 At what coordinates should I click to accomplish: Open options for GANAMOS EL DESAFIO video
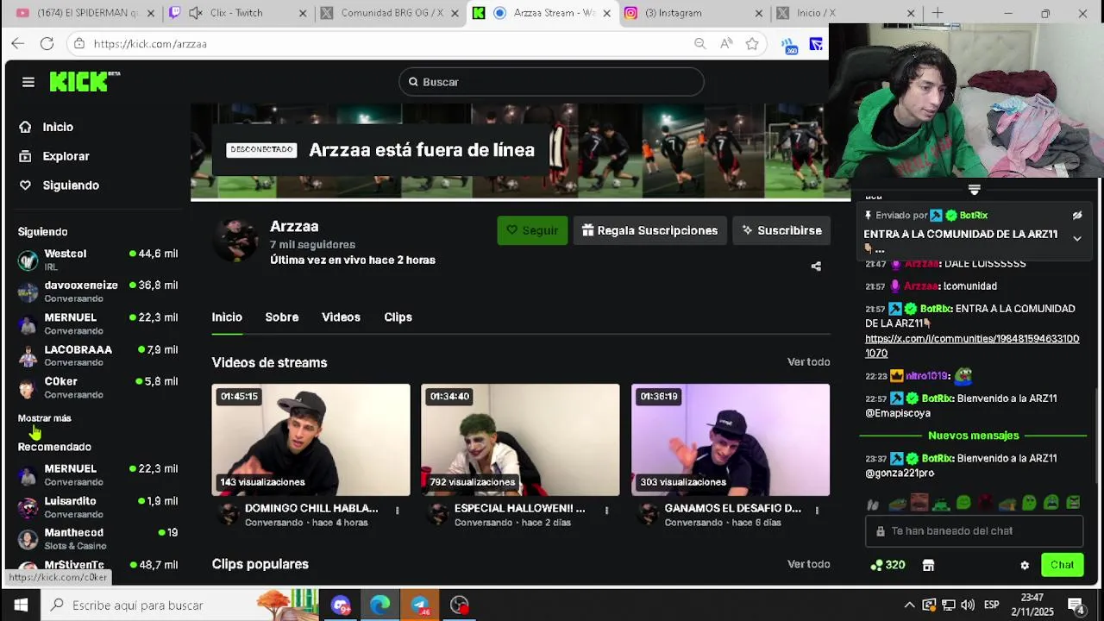[817, 511]
